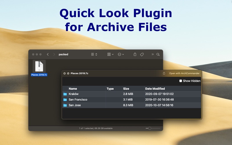The image size is (232, 145).
Task: Click the Finder icon size slider
Action: (x=153, y=128)
